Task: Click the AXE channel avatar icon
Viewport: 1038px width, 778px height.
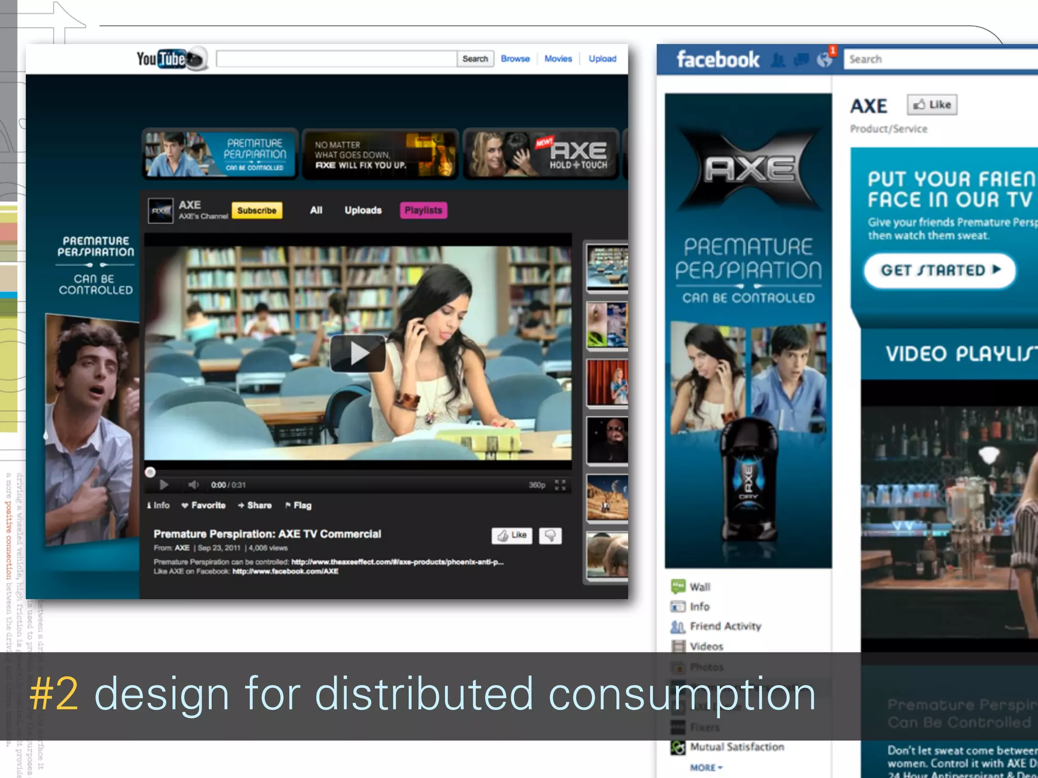Action: 160,211
